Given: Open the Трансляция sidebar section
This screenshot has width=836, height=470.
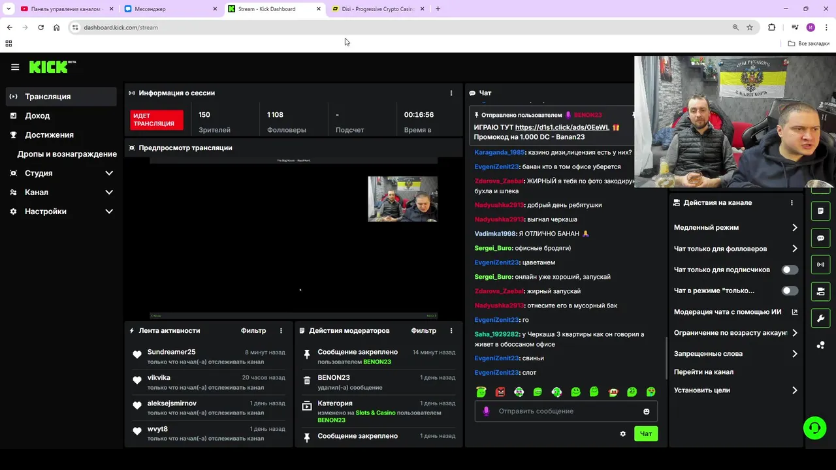Looking at the screenshot, I should pyautogui.click(x=61, y=97).
